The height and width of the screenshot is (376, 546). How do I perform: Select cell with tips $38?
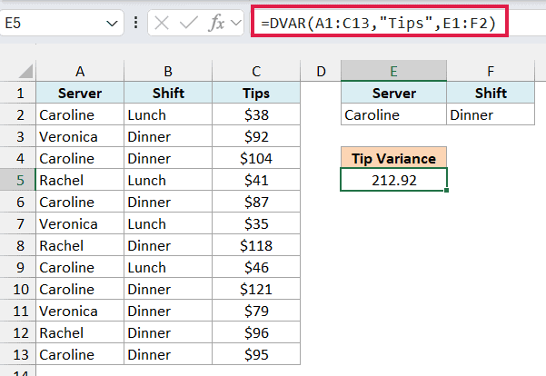click(x=256, y=114)
